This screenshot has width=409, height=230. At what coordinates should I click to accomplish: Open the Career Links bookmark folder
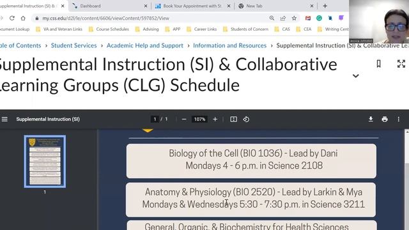202,29
